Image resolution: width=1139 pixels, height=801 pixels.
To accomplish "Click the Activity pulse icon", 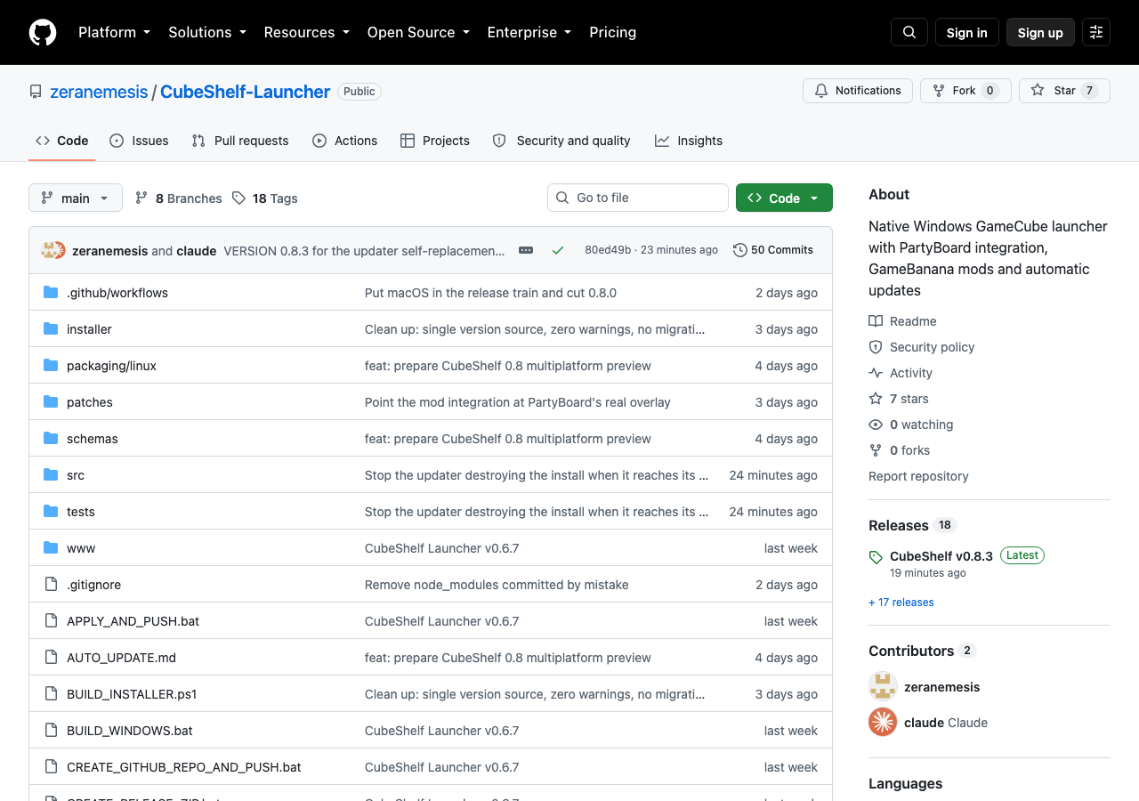I will (x=876, y=373).
